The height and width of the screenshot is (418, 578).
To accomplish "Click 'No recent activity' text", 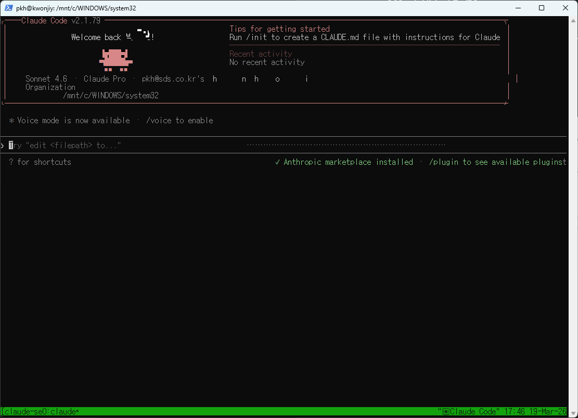I will click(x=267, y=62).
